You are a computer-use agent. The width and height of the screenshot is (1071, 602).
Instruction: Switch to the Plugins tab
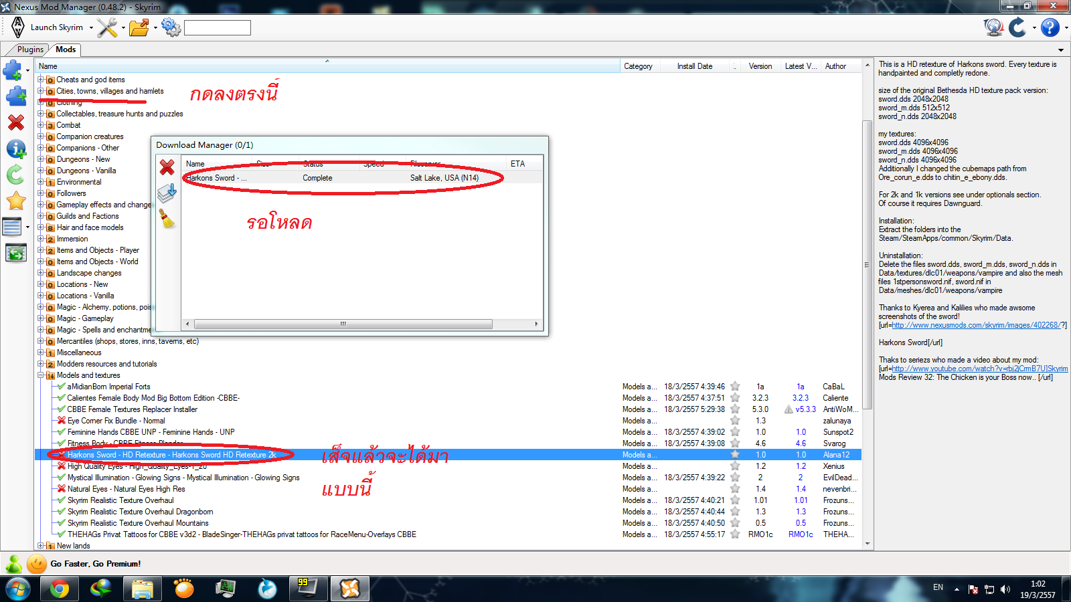(x=30, y=49)
